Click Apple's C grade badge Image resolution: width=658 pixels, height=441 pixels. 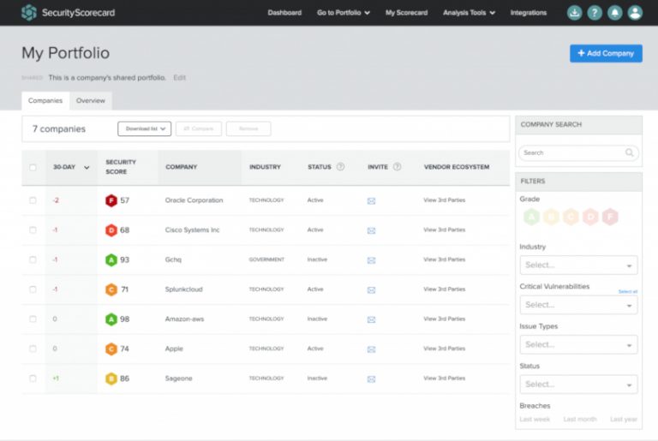click(x=111, y=349)
